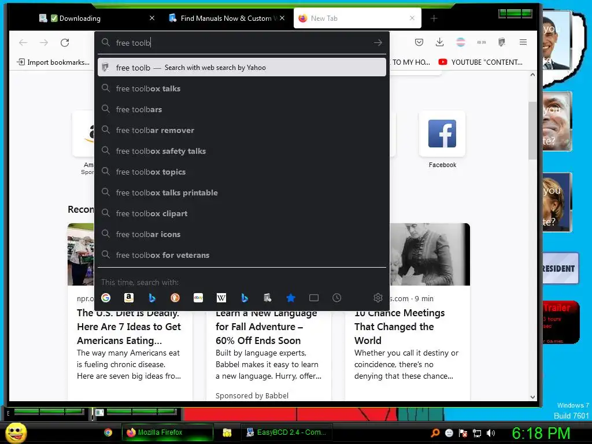Click the smiley Start button
This screenshot has height=444, width=592.
[16, 432]
